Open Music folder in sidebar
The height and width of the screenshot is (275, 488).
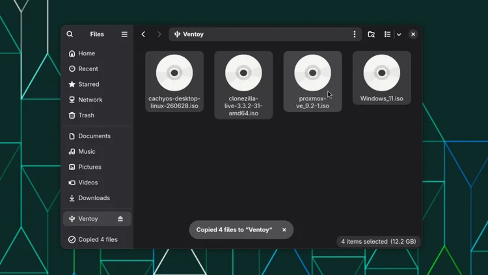click(x=97, y=152)
